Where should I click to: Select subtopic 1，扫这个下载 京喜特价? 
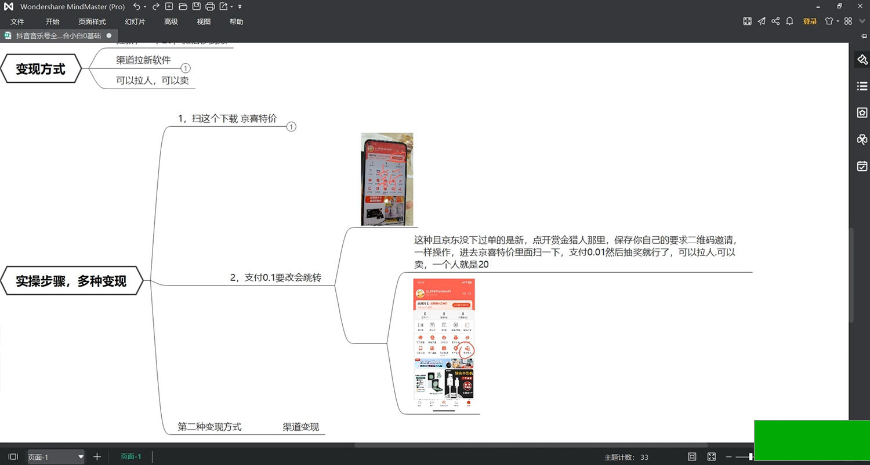pyautogui.click(x=227, y=118)
